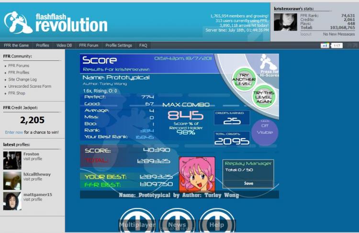Visit mattgamer15's profile link
The width and height of the screenshot is (359, 233).
tap(33, 199)
